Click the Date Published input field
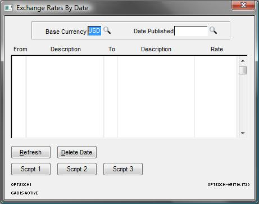 click(x=191, y=31)
